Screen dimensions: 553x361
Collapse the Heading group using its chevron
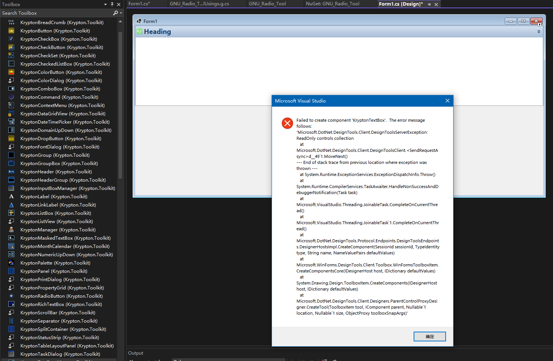(x=538, y=32)
